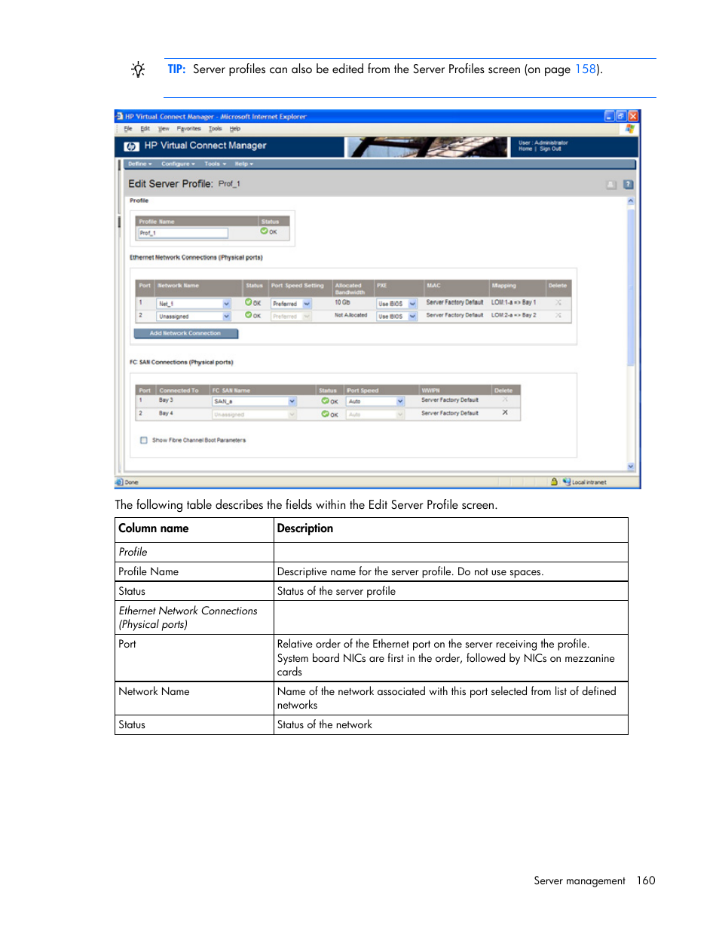Click the vertical scrollbar up arrow
The width and height of the screenshot is (719, 931).
coord(631,201)
